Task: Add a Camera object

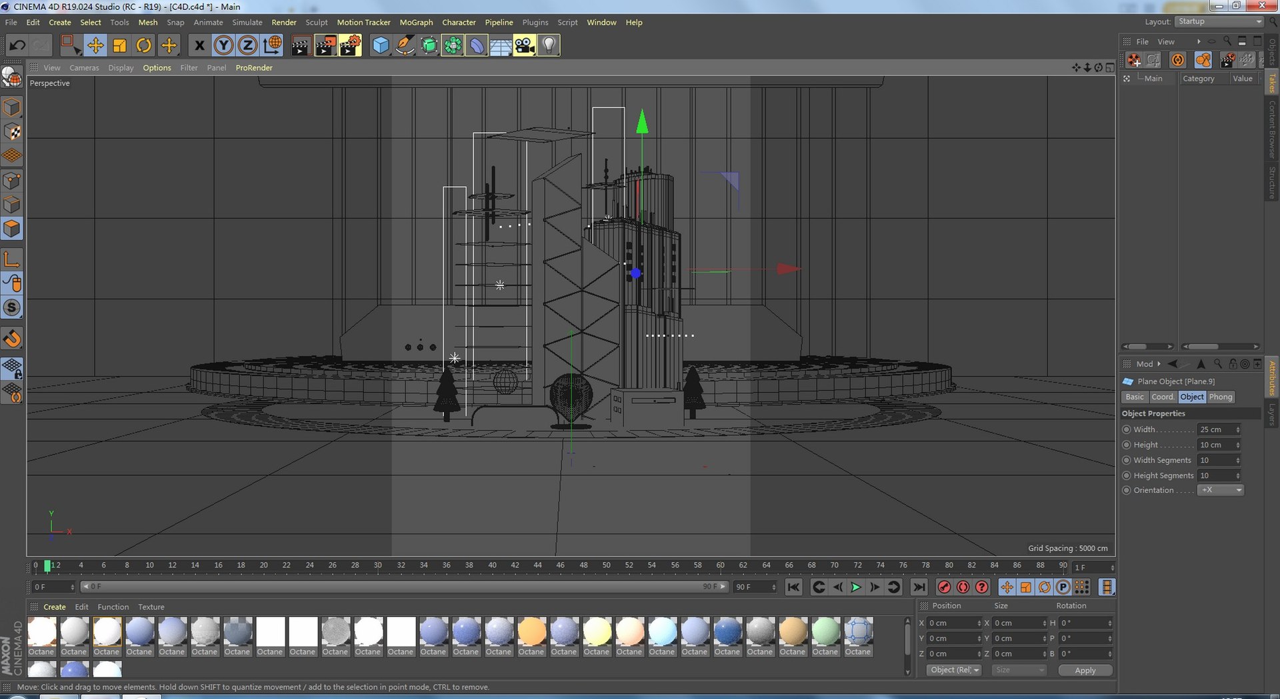Action: (525, 45)
